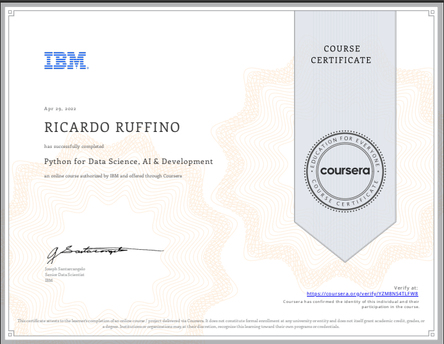The image size is (444, 344).
Task: Click the COURSE CERTIFICATE heading
Action: 341,54
